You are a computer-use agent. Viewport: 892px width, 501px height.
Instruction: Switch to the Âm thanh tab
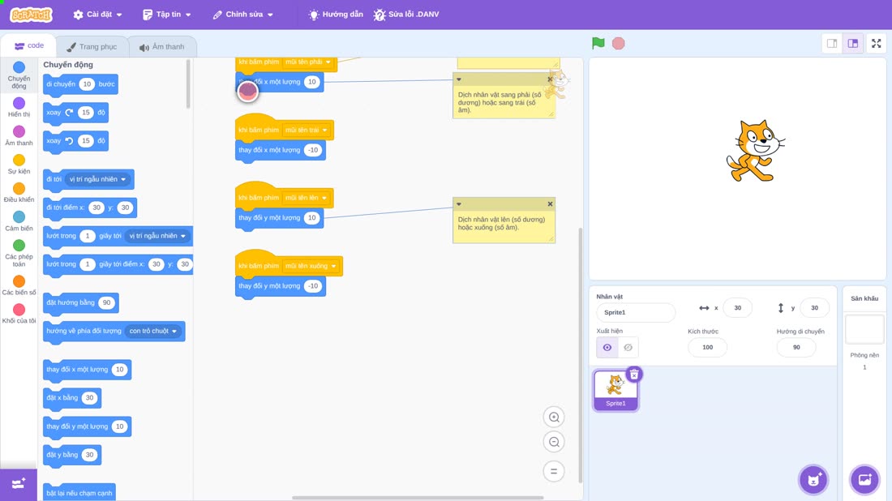click(x=162, y=47)
